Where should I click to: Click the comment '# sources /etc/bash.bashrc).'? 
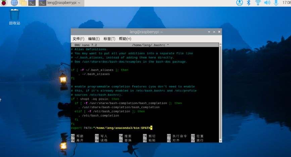97,95
